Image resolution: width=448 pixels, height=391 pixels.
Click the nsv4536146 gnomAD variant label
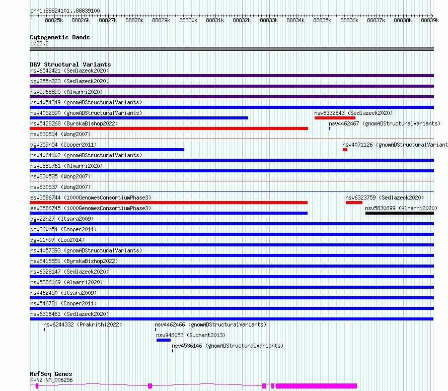[228, 346]
